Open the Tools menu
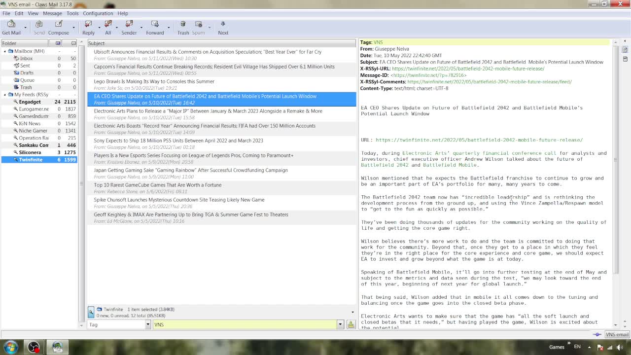 pyautogui.click(x=72, y=13)
